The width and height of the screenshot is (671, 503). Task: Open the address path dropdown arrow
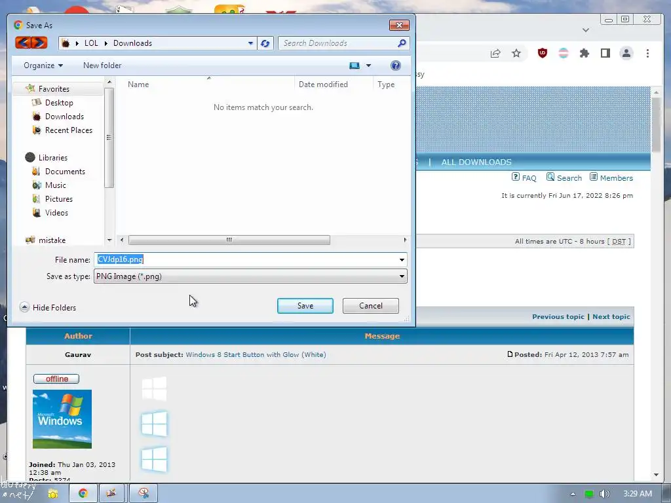point(251,43)
